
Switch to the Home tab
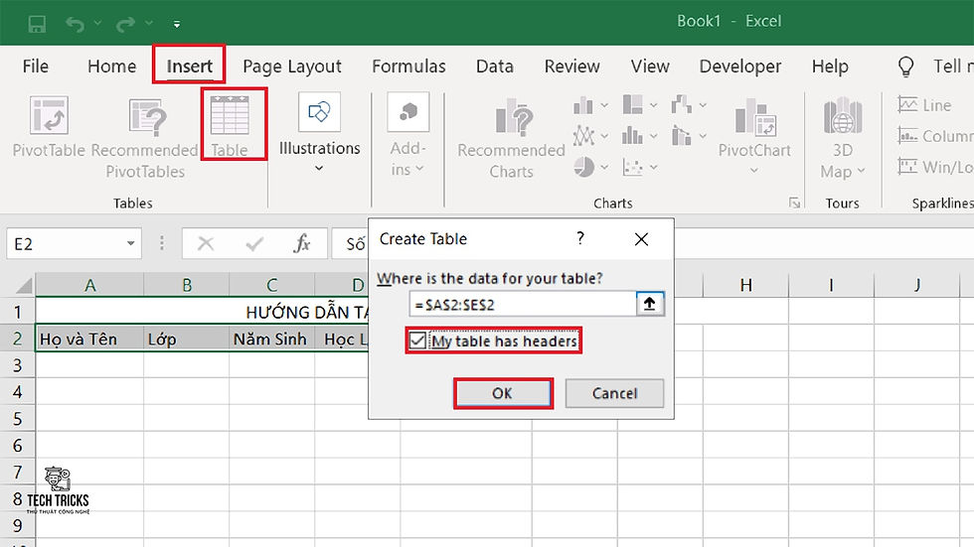coord(111,67)
